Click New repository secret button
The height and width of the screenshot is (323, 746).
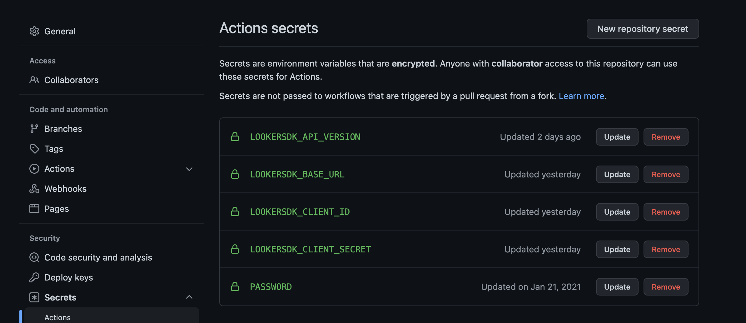643,29
